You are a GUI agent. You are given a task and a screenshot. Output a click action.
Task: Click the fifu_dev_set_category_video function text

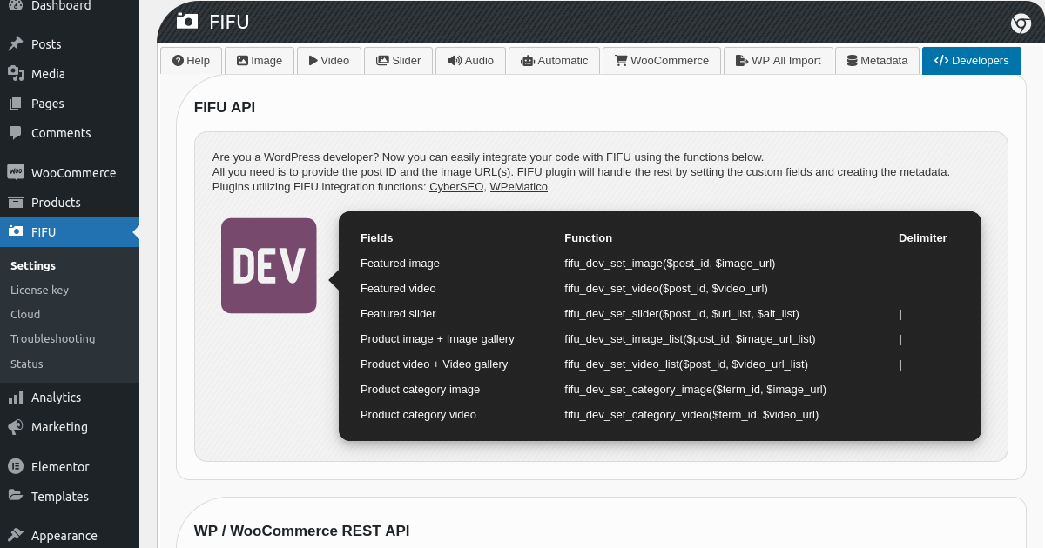(x=691, y=414)
